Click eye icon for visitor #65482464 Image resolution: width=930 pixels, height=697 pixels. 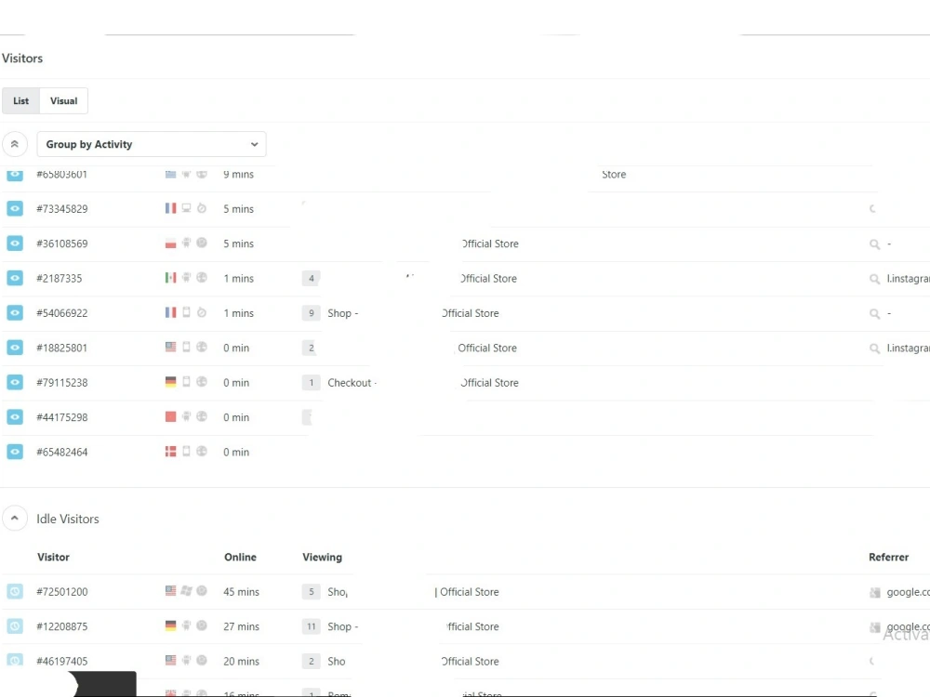pyautogui.click(x=15, y=452)
